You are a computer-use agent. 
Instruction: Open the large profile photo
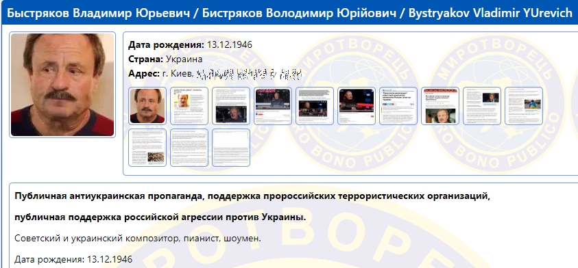62,85
